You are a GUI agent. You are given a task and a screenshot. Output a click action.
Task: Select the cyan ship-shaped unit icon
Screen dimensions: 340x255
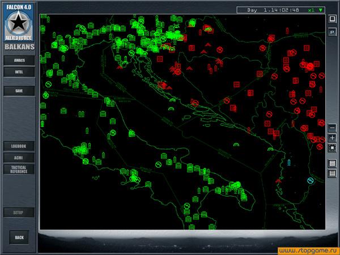(x=289, y=163)
